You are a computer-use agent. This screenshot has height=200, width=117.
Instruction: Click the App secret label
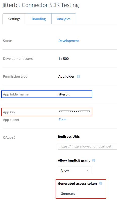click(x=11, y=120)
